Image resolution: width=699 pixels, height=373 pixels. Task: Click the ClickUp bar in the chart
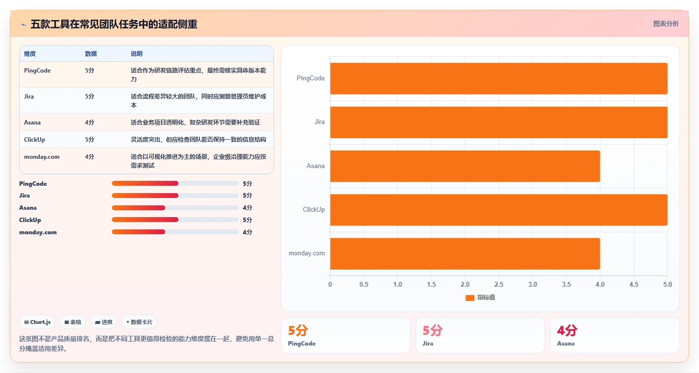click(499, 210)
